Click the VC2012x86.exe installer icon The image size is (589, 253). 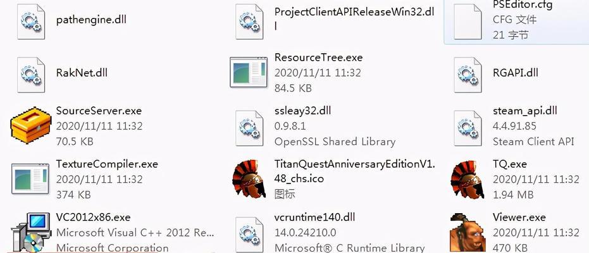[x=31, y=233]
